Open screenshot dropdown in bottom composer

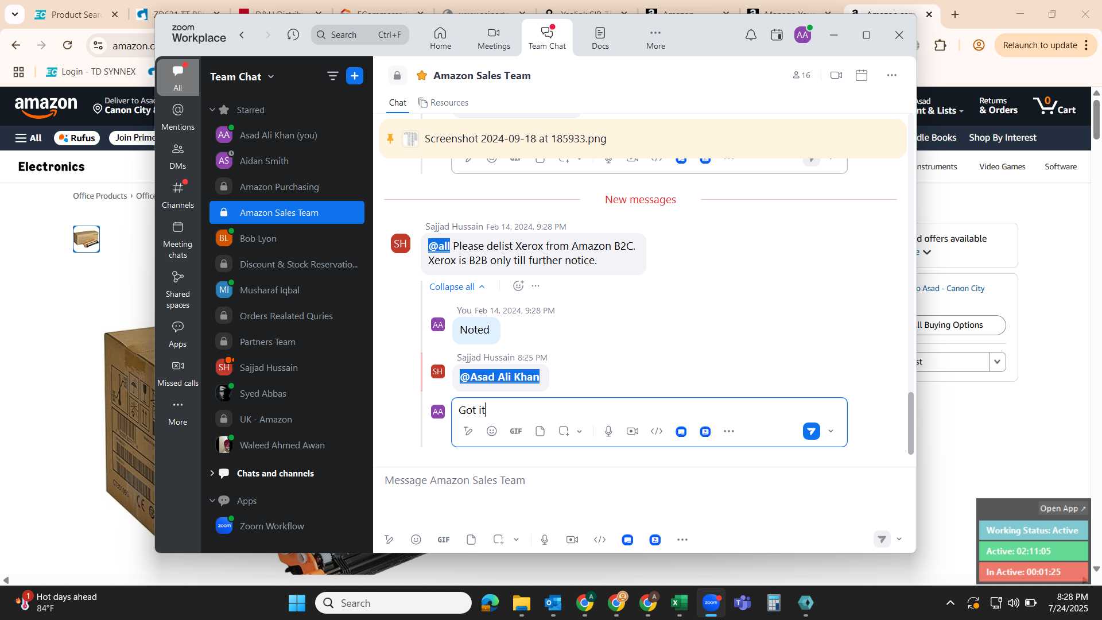[516, 540]
